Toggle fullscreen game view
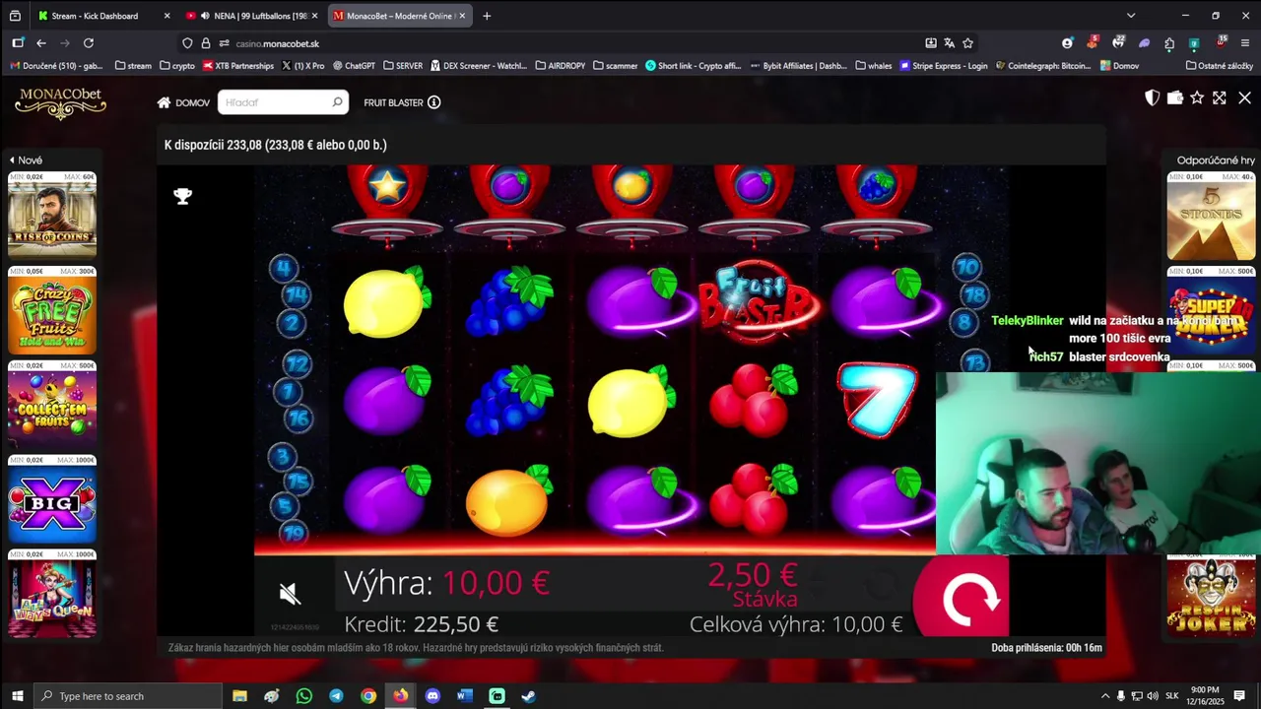 (x=1220, y=97)
